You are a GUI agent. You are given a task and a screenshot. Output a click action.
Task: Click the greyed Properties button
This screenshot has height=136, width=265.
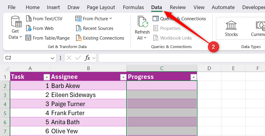coord(167,28)
